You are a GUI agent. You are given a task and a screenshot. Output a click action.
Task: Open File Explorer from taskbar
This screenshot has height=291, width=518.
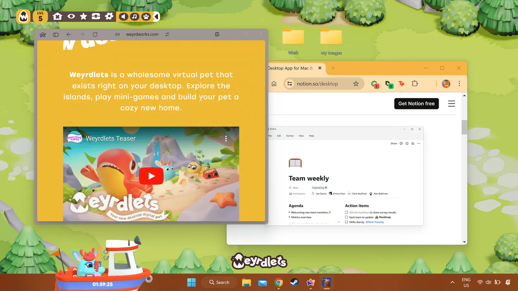(x=246, y=282)
